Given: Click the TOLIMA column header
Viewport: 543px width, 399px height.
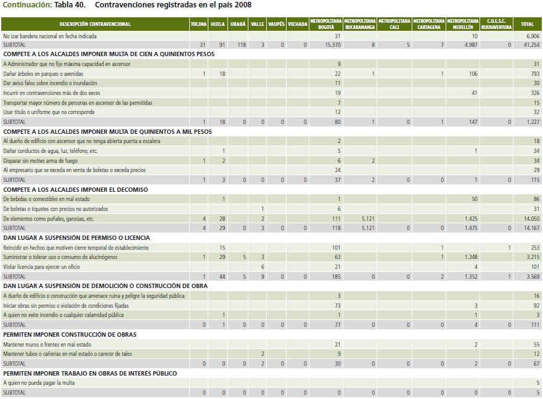Looking at the screenshot, I should coord(198,24).
